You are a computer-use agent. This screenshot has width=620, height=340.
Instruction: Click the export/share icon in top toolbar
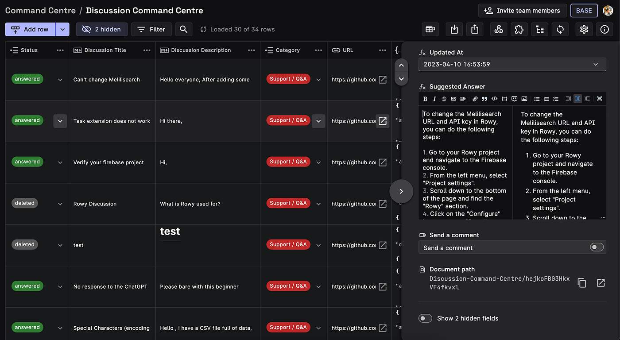pos(475,29)
